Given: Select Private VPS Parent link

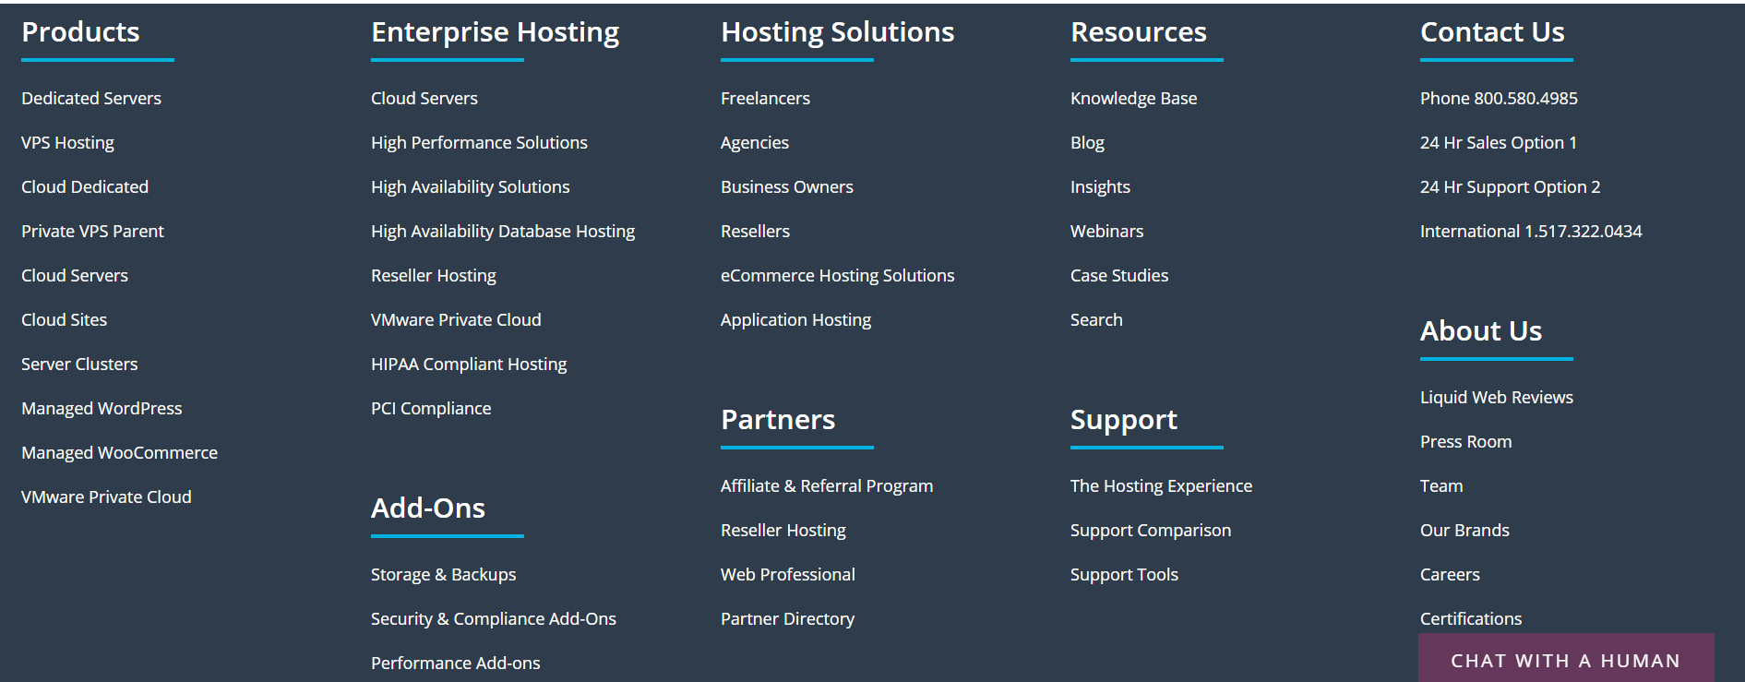Looking at the screenshot, I should [x=92, y=231].
